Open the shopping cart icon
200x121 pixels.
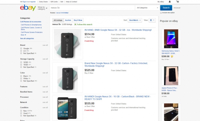177,2
